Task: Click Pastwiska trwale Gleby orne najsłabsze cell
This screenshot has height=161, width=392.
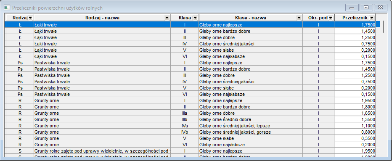Action: (x=251, y=94)
